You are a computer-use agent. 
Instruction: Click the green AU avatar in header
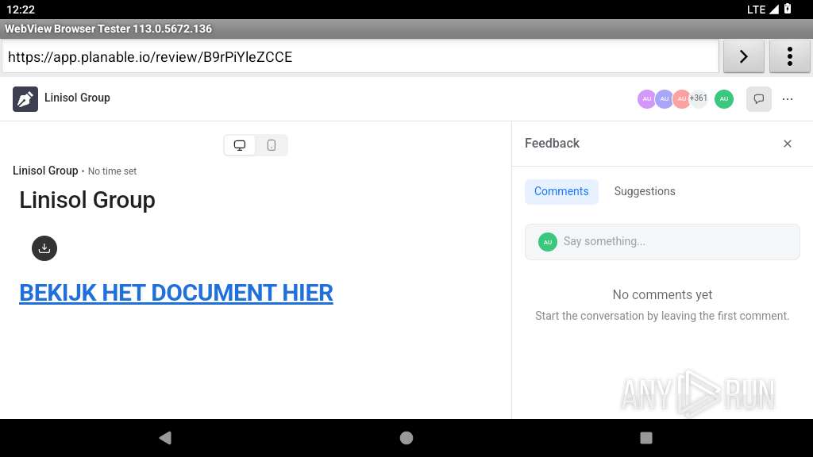(x=724, y=99)
